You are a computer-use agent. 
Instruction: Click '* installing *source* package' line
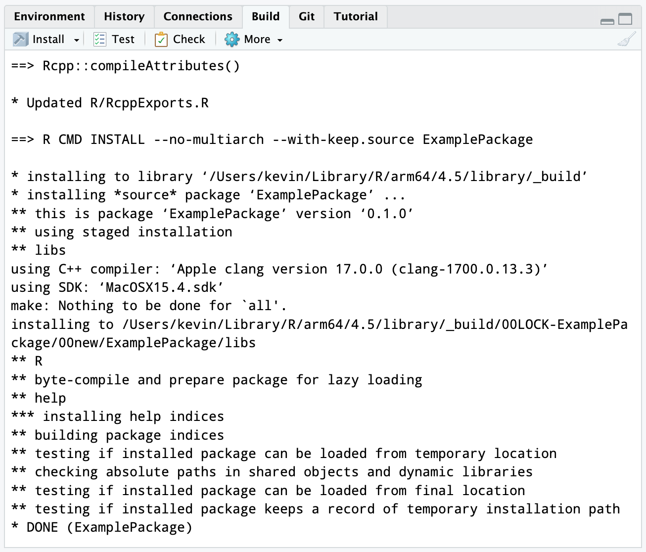[x=208, y=195]
